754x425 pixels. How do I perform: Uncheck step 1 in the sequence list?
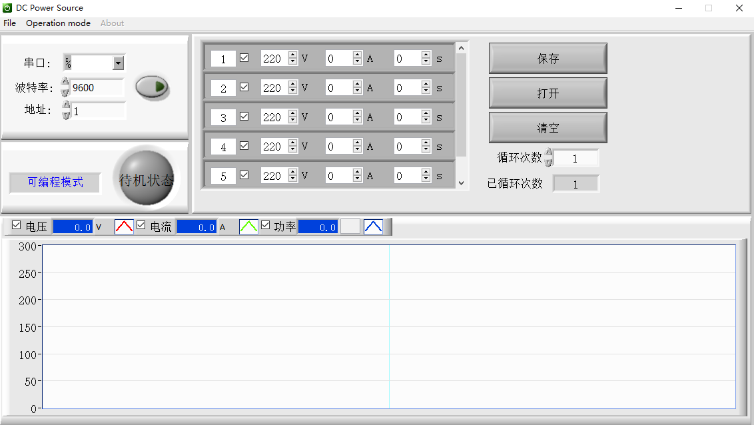tap(244, 58)
